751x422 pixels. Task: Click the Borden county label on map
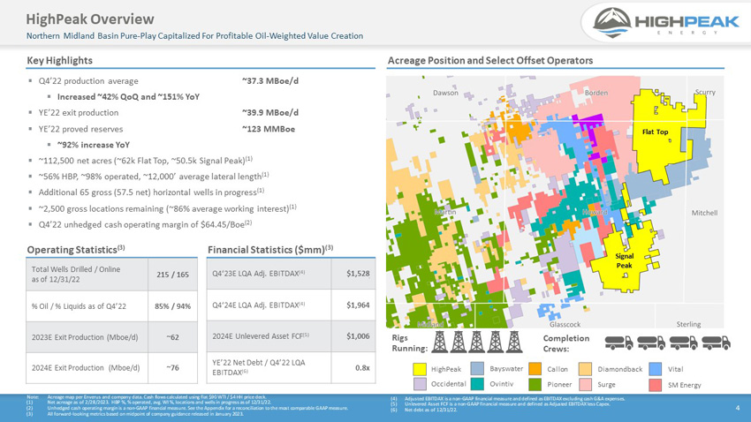(x=596, y=93)
